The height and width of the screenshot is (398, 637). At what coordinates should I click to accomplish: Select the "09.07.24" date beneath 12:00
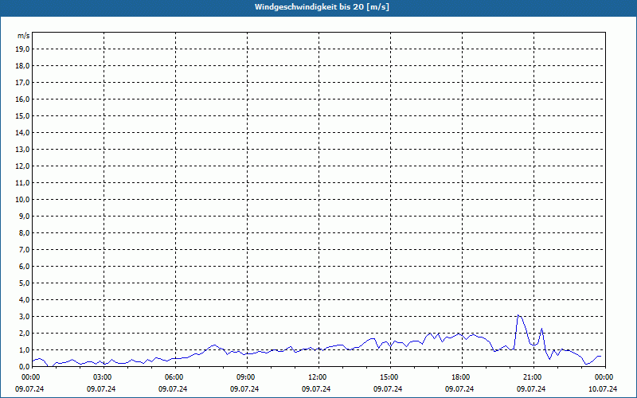pos(316,389)
